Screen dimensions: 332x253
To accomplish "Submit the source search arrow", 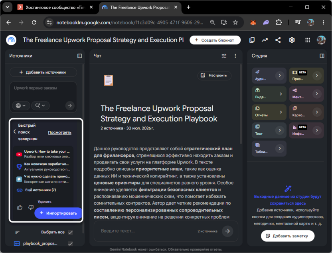I will pyautogui.click(x=70, y=106).
